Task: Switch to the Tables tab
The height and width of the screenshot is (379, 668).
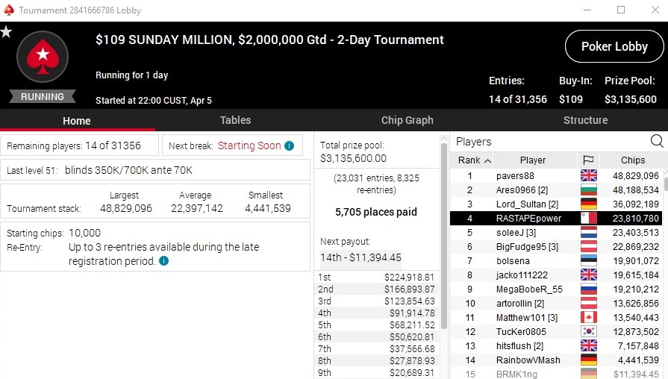Action: coord(235,120)
